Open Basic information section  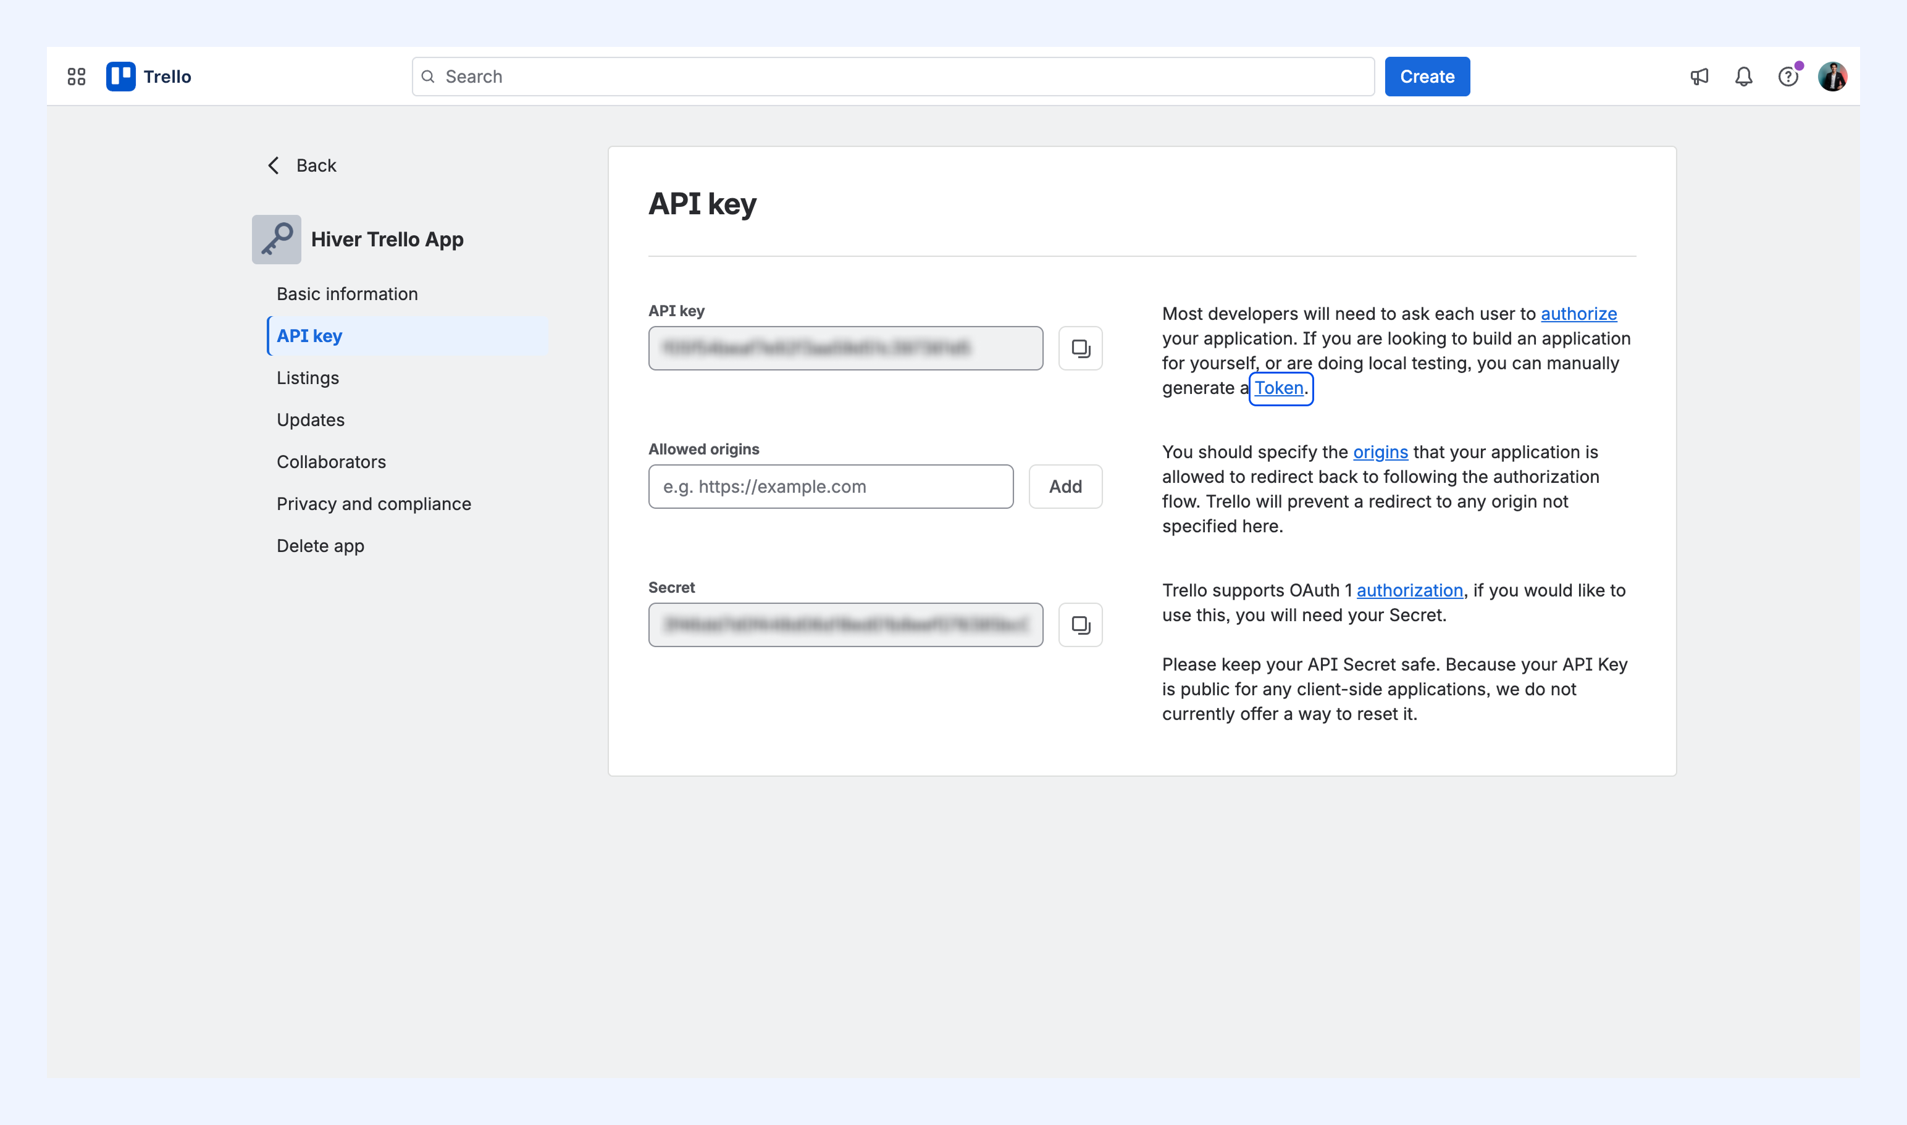347,294
